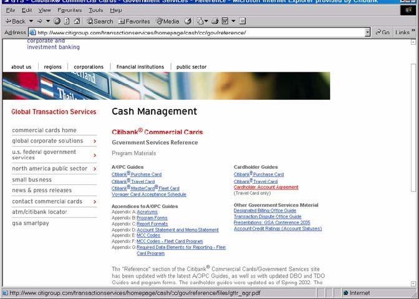Open Appendix C Report Formats link
419x299 pixels.
tap(152, 224)
